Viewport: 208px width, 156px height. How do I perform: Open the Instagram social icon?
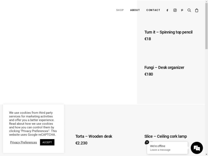click(175, 10)
